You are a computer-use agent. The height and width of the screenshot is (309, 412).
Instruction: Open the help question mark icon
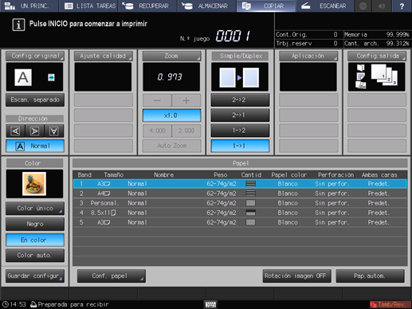402,6
